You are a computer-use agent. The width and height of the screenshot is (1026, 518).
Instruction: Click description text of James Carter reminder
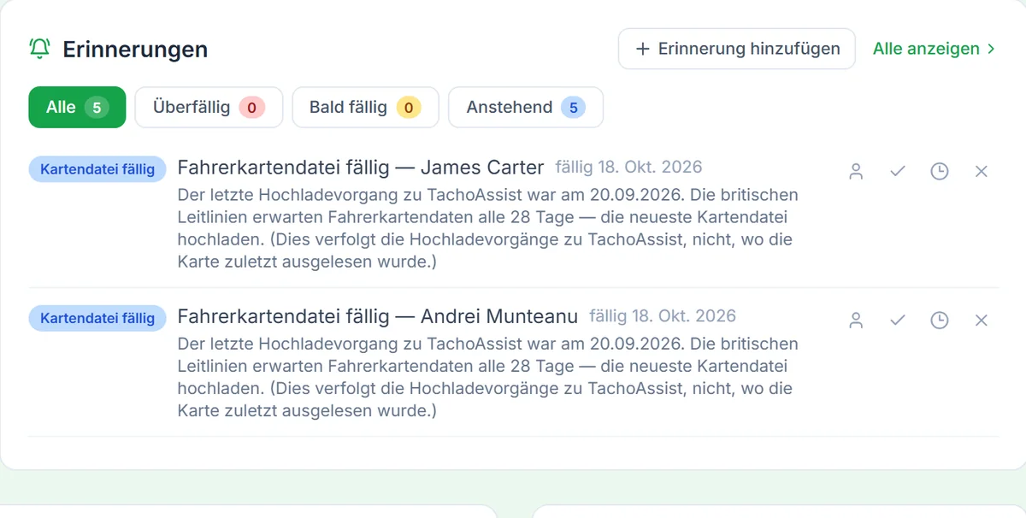488,228
